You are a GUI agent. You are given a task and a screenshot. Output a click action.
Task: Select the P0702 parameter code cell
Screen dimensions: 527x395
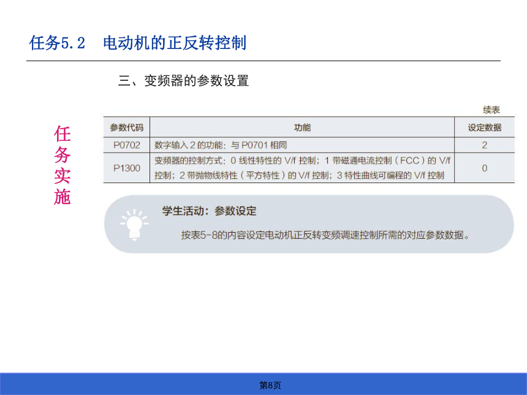[126, 145]
